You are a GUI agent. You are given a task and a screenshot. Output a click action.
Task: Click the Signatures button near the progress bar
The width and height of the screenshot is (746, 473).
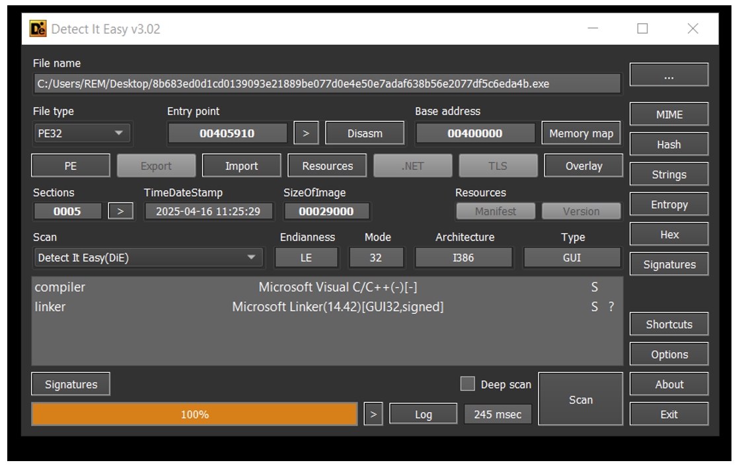point(71,384)
